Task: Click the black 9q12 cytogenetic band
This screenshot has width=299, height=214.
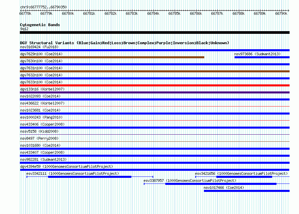Action: coord(155,32)
